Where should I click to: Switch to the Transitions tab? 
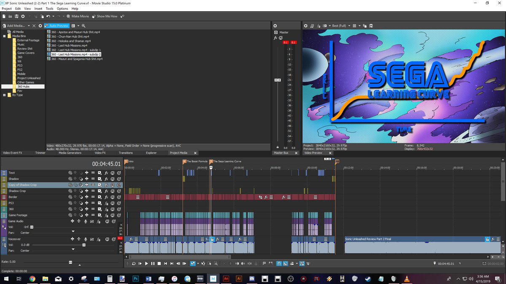coord(126,153)
